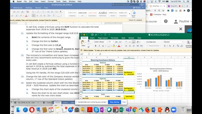Select the revenue chart in Excel
The image size is (202, 114).
click(161, 79)
